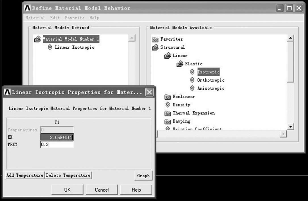Expand the Damping tree node
The image size is (308, 201).
coord(181,121)
